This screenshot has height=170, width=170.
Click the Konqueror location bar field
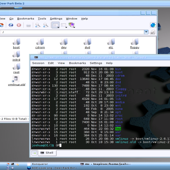tap(72, 32)
